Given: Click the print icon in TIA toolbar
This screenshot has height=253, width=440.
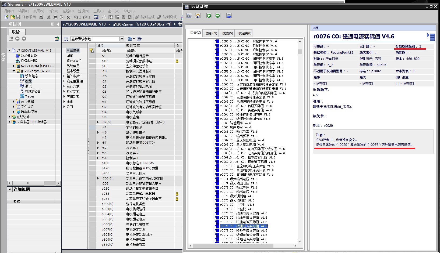Looking at the screenshot, I should [41, 17].
